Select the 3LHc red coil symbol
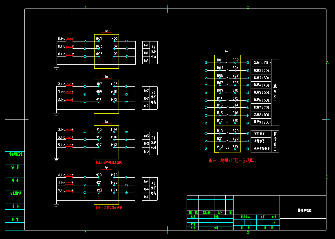Screen dimensions: 335x239 point(70,145)
